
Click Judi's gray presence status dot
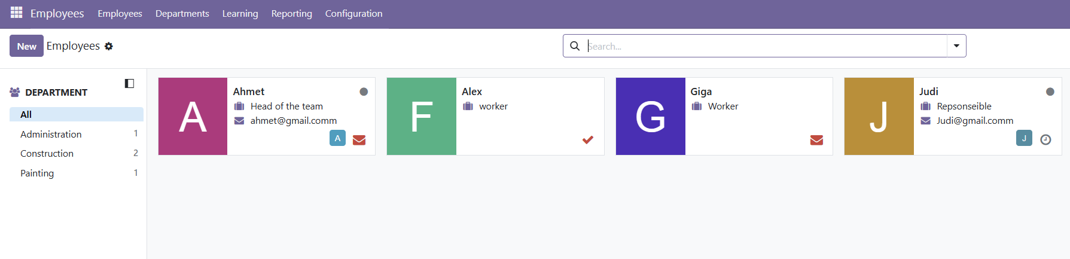click(x=1050, y=92)
